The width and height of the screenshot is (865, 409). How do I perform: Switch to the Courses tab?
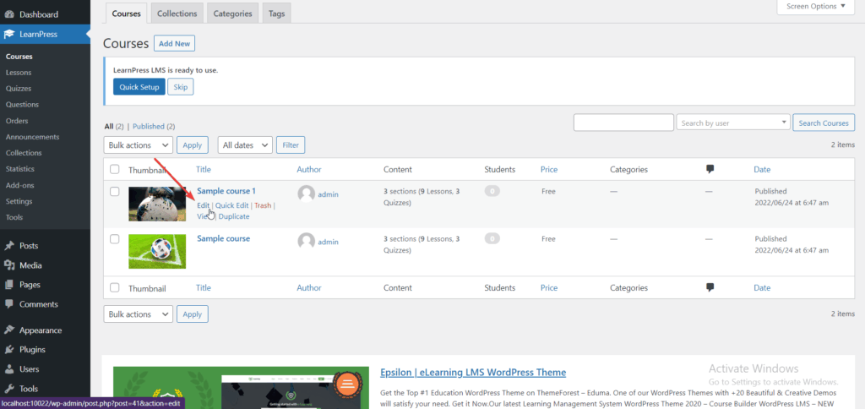click(127, 14)
